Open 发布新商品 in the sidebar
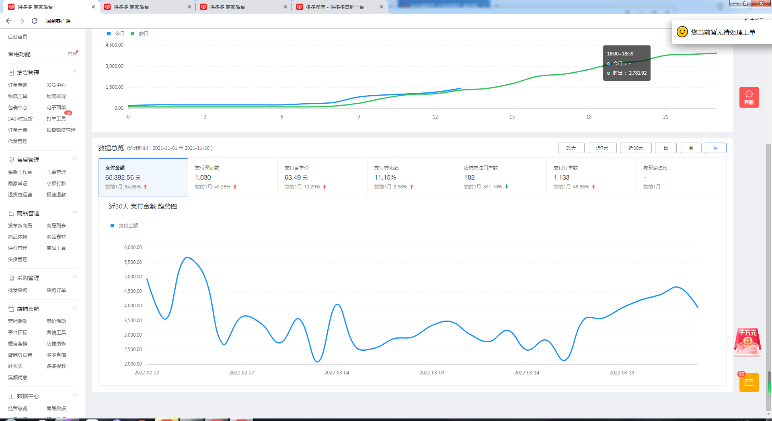The image size is (772, 421). tap(20, 226)
